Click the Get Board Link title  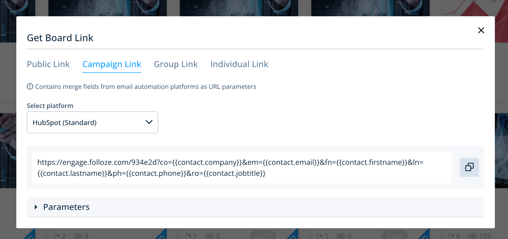pyautogui.click(x=60, y=38)
